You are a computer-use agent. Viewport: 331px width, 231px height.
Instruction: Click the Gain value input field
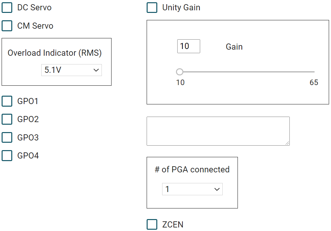tap(189, 46)
